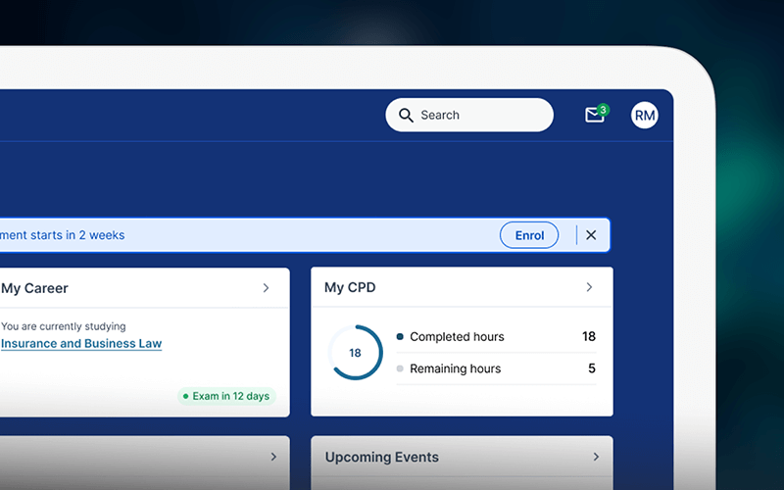The height and width of the screenshot is (490, 784).
Task: Click the dark dot beside Completed hours
Action: (400, 337)
